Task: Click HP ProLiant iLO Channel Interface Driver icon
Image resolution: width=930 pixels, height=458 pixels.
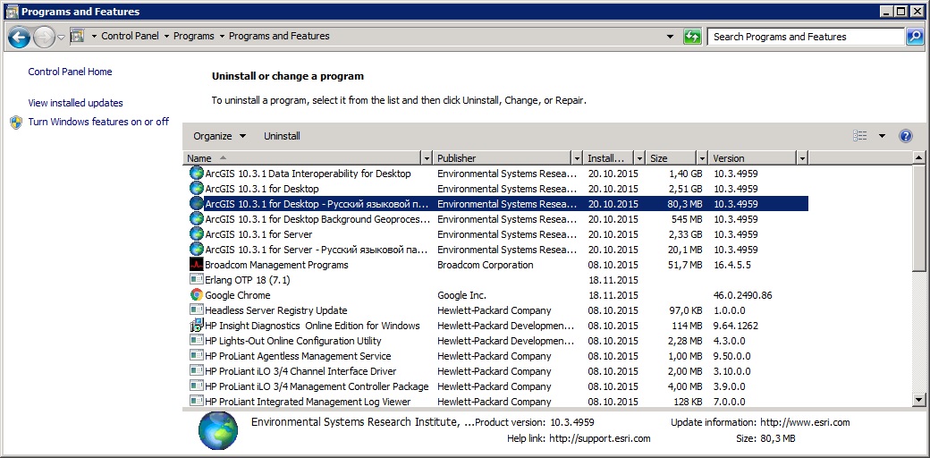Action: (x=197, y=370)
